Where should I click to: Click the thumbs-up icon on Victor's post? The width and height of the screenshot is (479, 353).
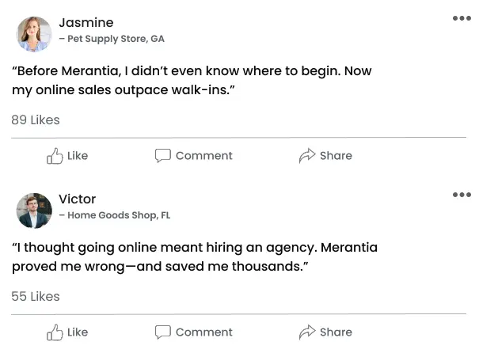55,332
